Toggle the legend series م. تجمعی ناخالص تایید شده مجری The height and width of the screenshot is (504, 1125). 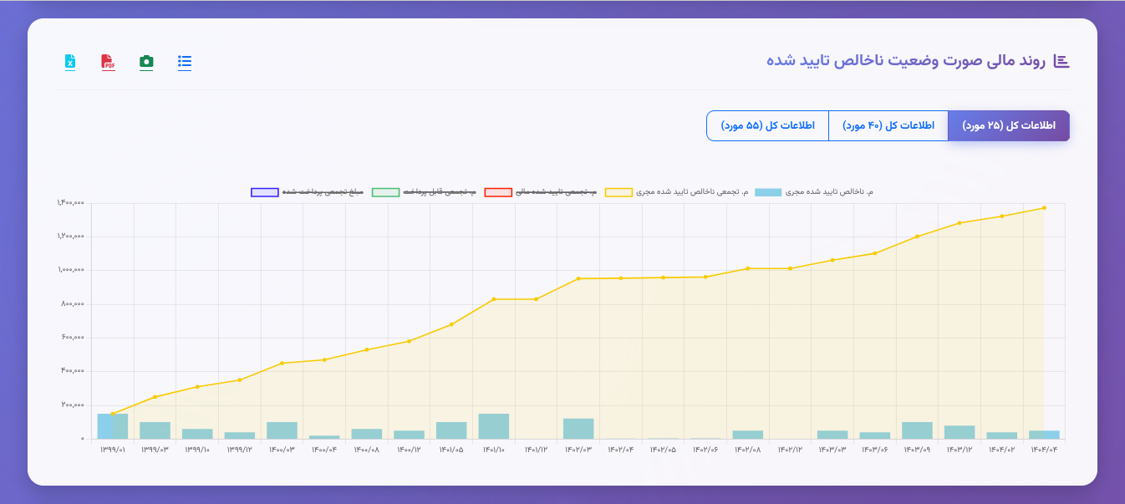click(x=676, y=192)
